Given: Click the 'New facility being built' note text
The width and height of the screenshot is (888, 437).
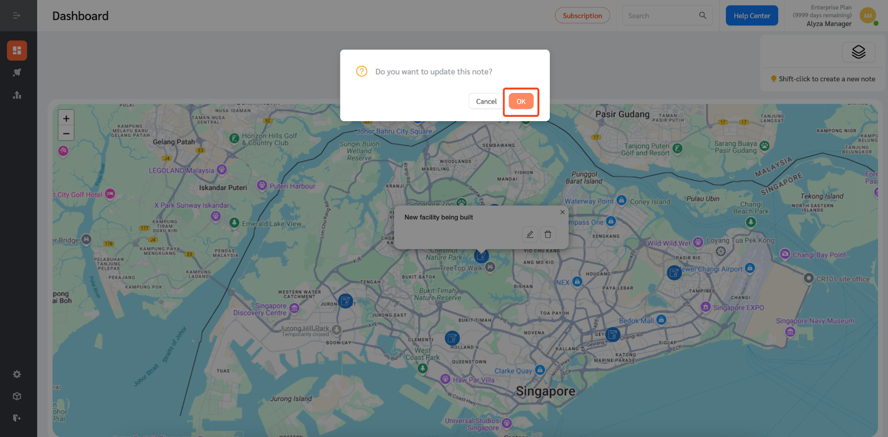Looking at the screenshot, I should tap(438, 217).
